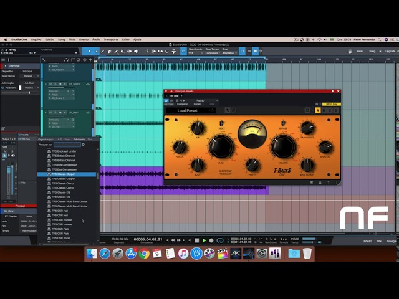Click the copy-preset icon left of the A button

point(307,110)
